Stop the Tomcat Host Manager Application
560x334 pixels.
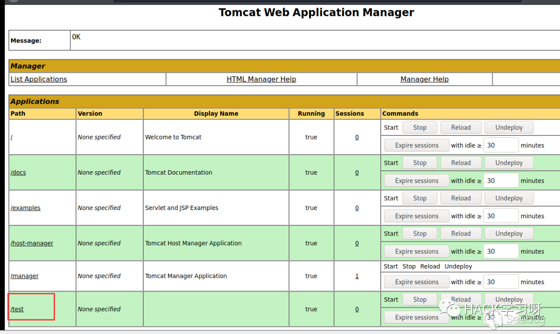419,233
